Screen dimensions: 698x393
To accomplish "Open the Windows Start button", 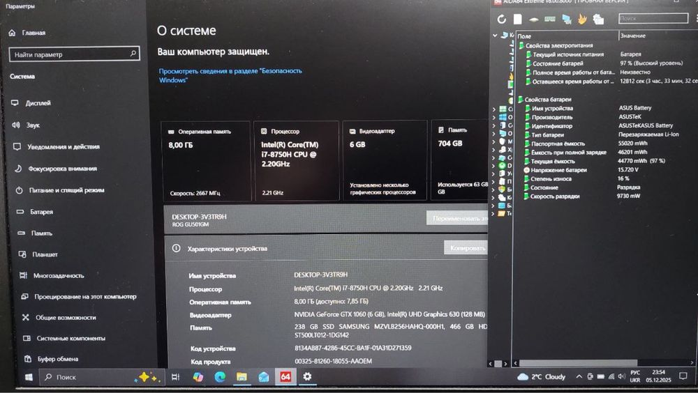I will 29,377.
